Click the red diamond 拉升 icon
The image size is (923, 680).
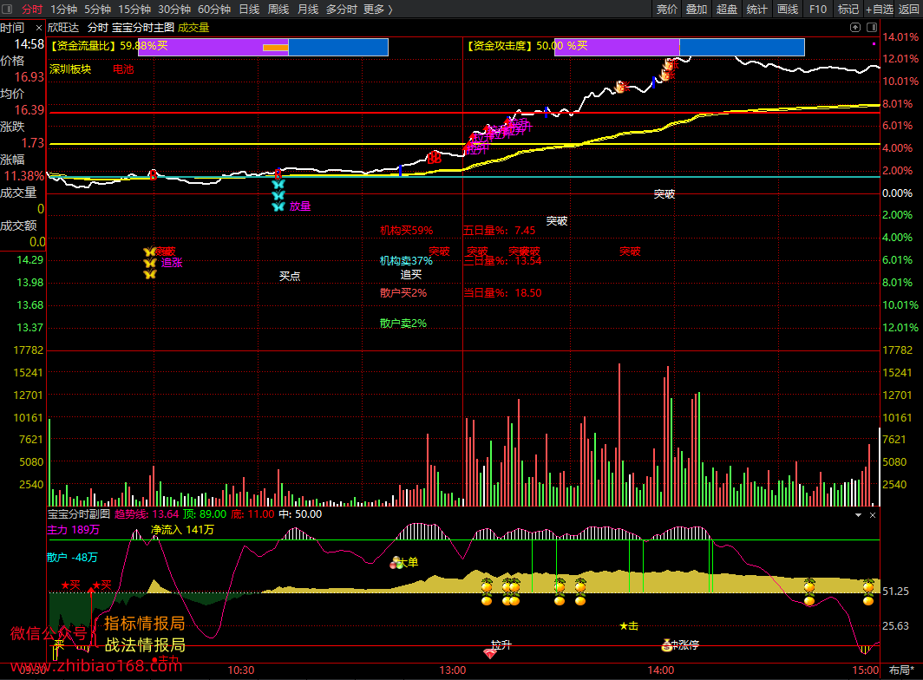coord(490,653)
